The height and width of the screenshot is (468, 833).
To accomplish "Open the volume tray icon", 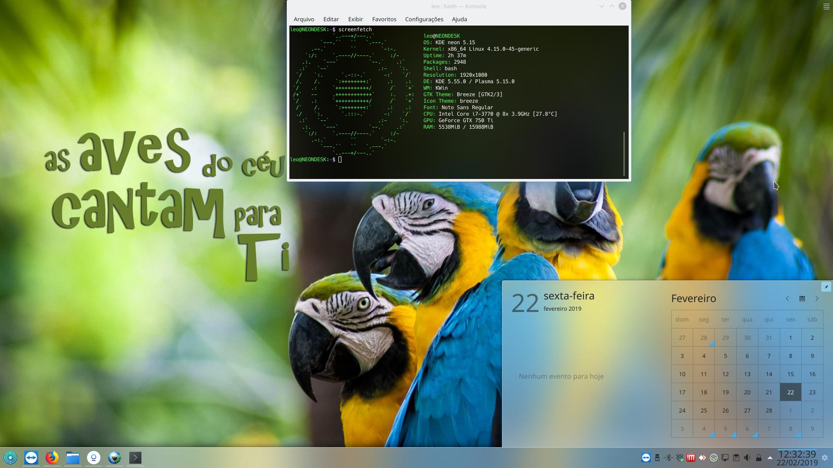I will [747, 458].
